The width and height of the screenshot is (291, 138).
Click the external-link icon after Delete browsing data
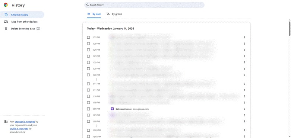[38, 29]
